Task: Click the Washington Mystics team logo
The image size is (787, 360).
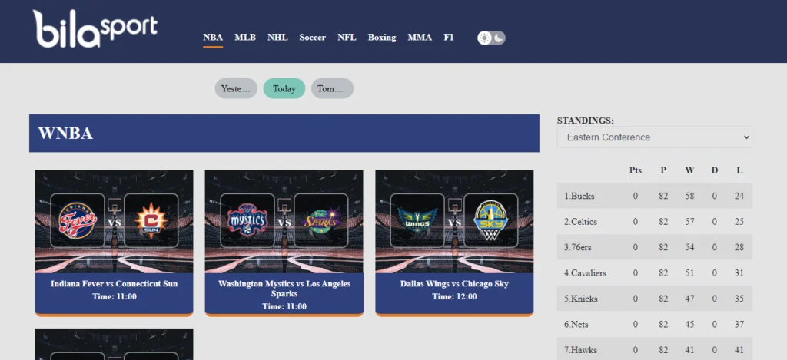Action: pos(247,220)
